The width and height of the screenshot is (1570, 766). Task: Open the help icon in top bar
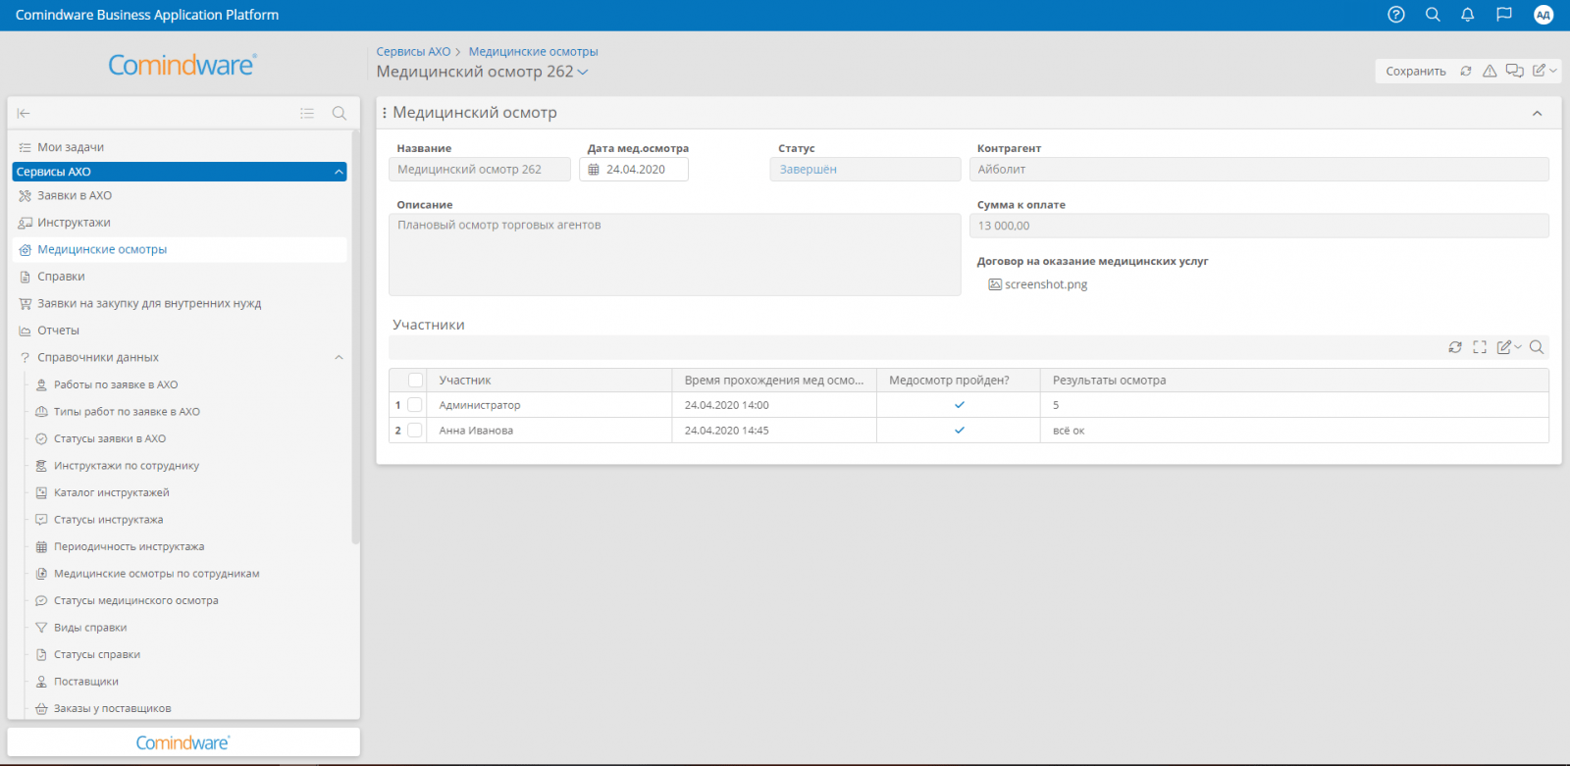(1396, 15)
